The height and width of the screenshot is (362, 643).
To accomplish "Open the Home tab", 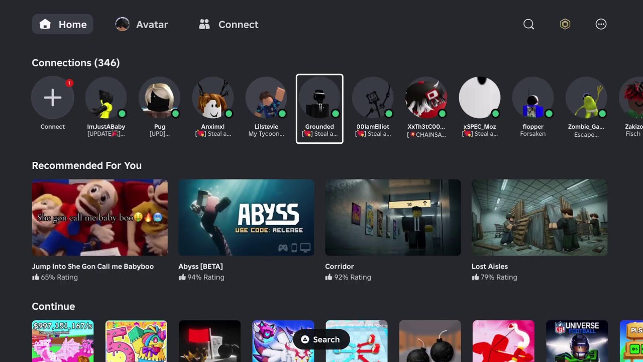I will 62,24.
